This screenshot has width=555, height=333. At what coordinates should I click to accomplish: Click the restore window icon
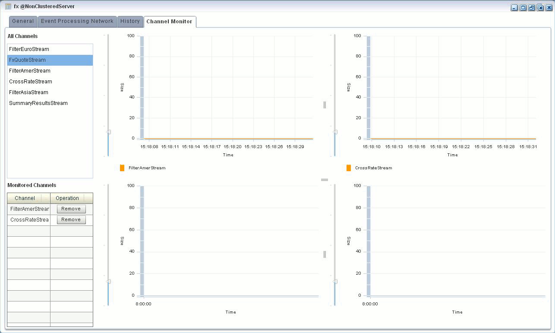(x=532, y=8)
